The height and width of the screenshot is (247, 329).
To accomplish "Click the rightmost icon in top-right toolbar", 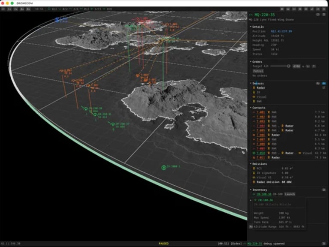I will (x=325, y=9).
